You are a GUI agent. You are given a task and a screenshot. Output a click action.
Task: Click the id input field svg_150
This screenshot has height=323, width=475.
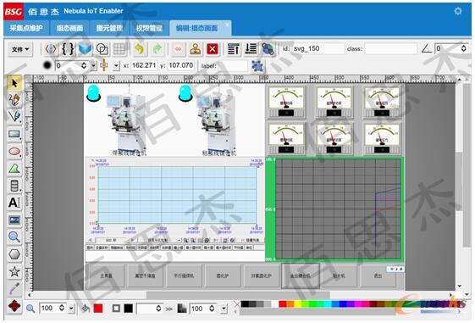click(x=318, y=49)
